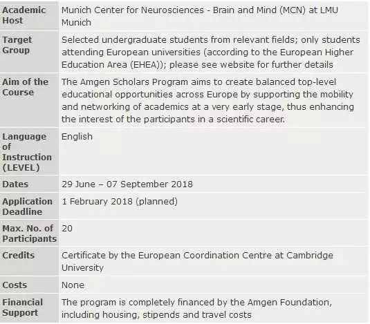Click the Academic Host row label
The width and height of the screenshot is (370, 324).
pos(24,15)
